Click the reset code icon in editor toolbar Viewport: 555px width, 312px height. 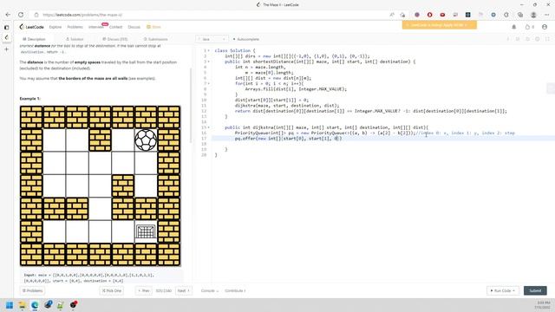point(527,39)
